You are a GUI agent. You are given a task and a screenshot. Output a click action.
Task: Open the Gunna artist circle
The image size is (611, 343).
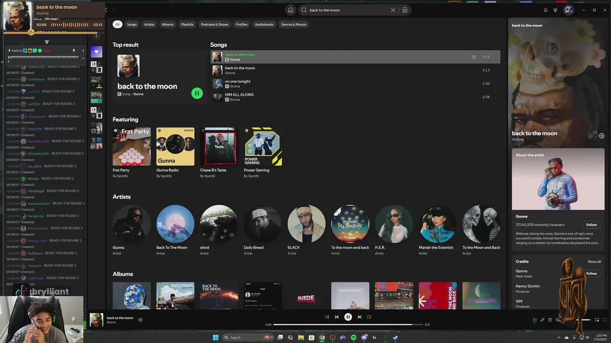(x=132, y=224)
